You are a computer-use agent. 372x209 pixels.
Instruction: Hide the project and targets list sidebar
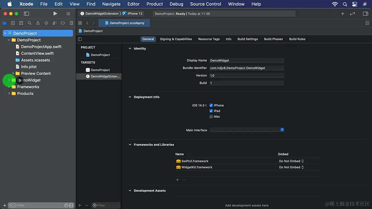pos(80,39)
